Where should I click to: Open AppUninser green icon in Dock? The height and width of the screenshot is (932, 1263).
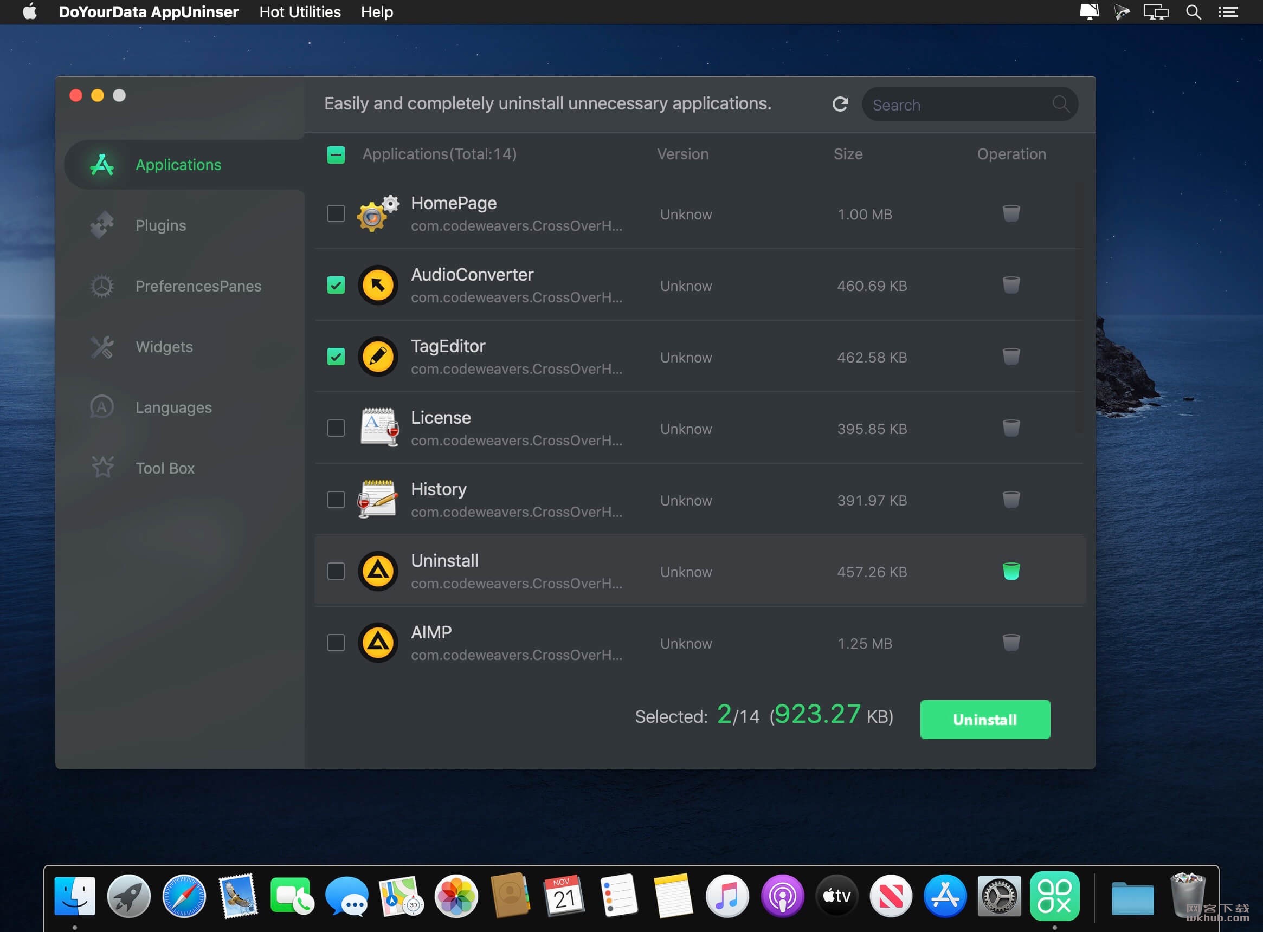pos(1054,896)
